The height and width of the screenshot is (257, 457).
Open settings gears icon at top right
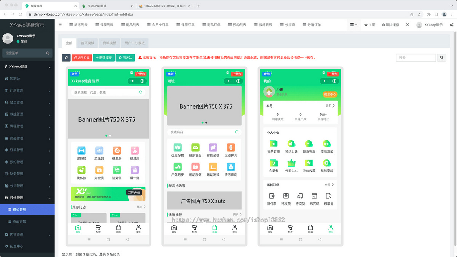[452, 25]
